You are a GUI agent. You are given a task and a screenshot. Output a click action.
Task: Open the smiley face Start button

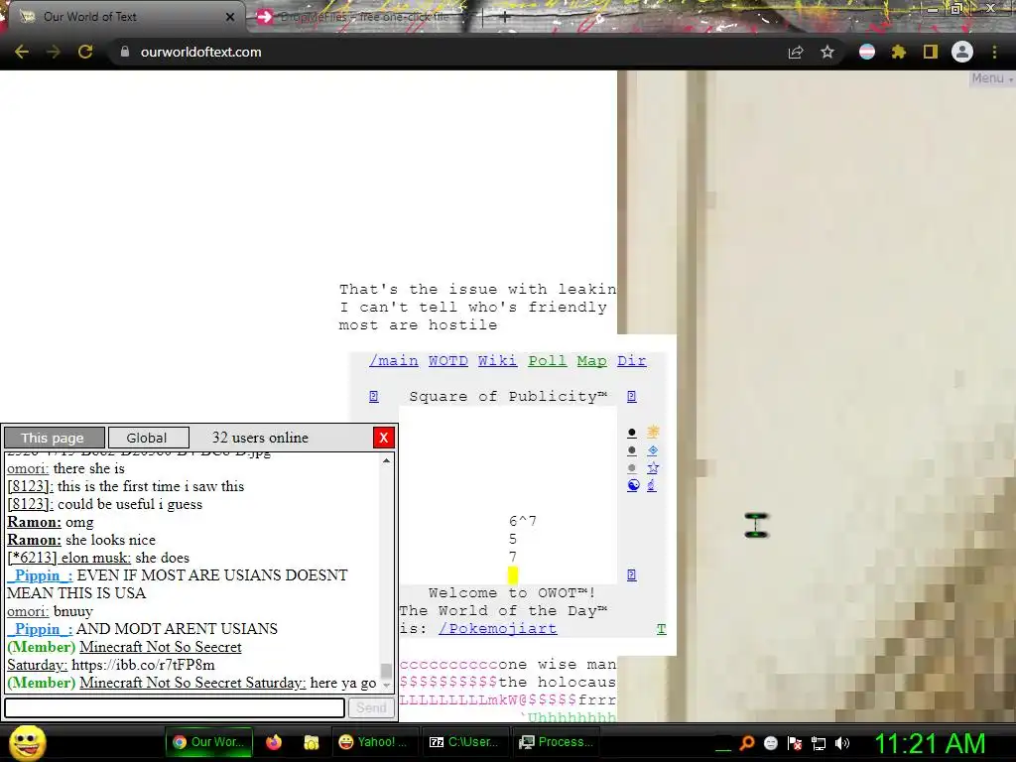[27, 742]
